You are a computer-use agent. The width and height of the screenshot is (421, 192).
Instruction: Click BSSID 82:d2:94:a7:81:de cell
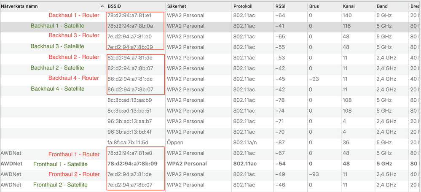[x=130, y=58]
